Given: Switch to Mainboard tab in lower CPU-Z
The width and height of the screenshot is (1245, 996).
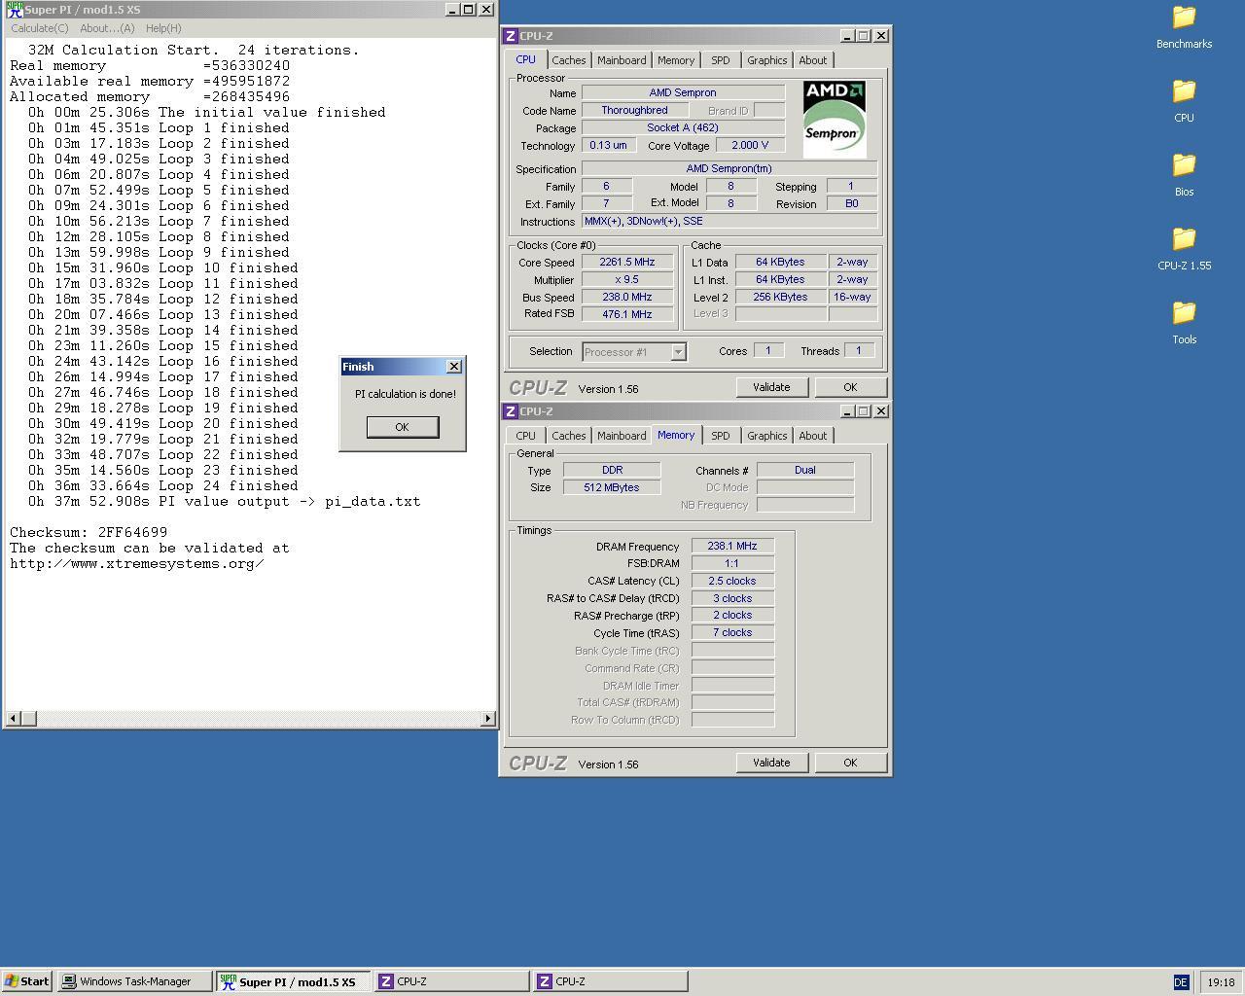Looking at the screenshot, I should (x=622, y=436).
